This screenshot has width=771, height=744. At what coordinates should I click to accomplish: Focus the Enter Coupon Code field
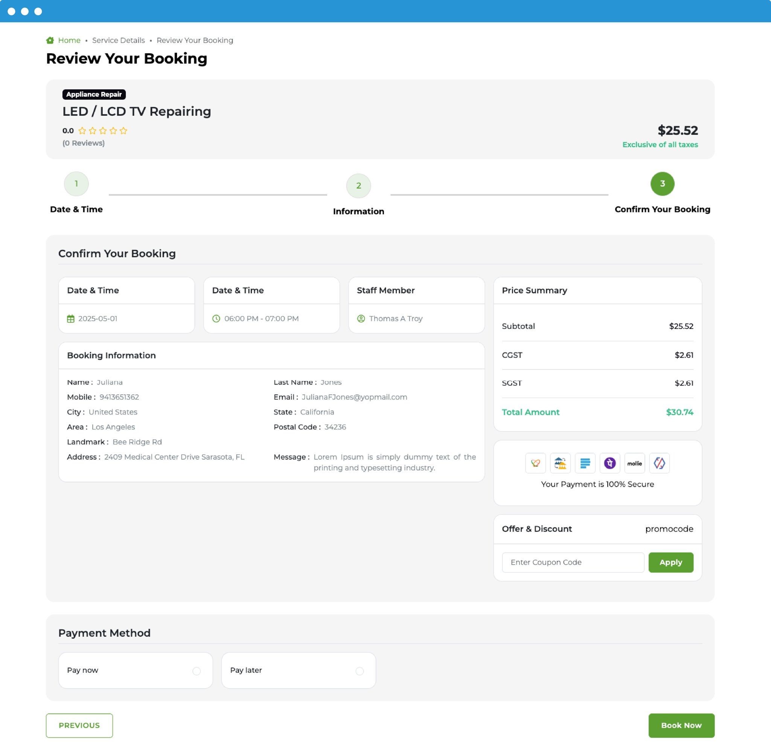click(x=573, y=562)
